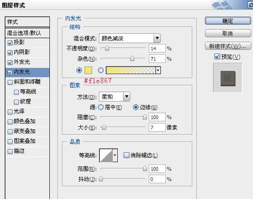Expand the gradient picker dropdown arrow

click(158, 71)
